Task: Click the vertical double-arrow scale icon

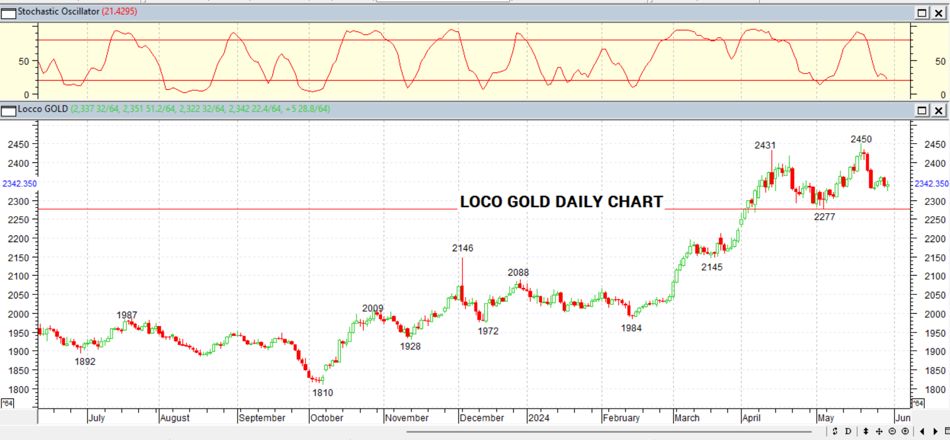Action: 866,431
